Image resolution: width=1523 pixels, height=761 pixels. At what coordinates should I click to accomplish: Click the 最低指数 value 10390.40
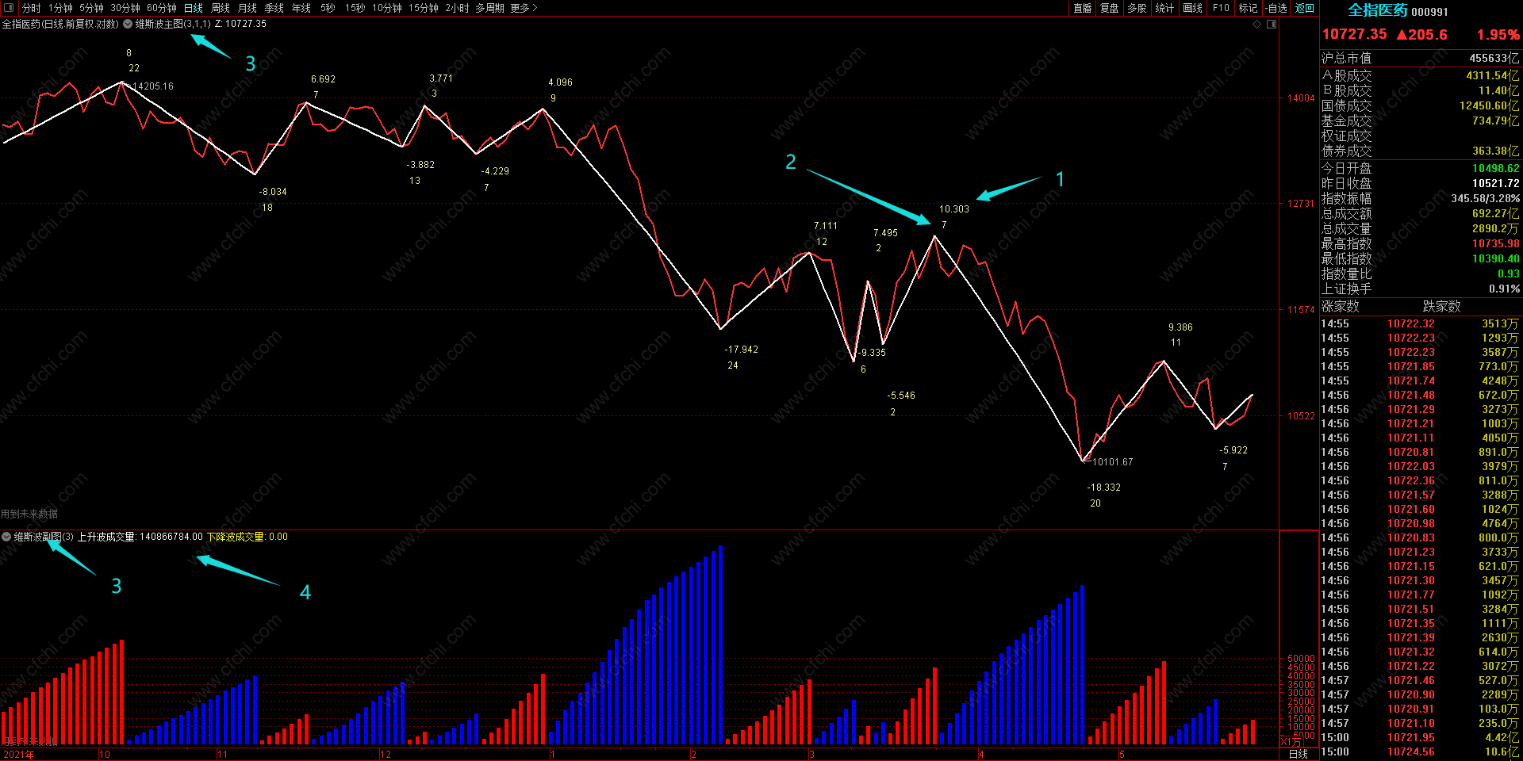(x=1496, y=258)
